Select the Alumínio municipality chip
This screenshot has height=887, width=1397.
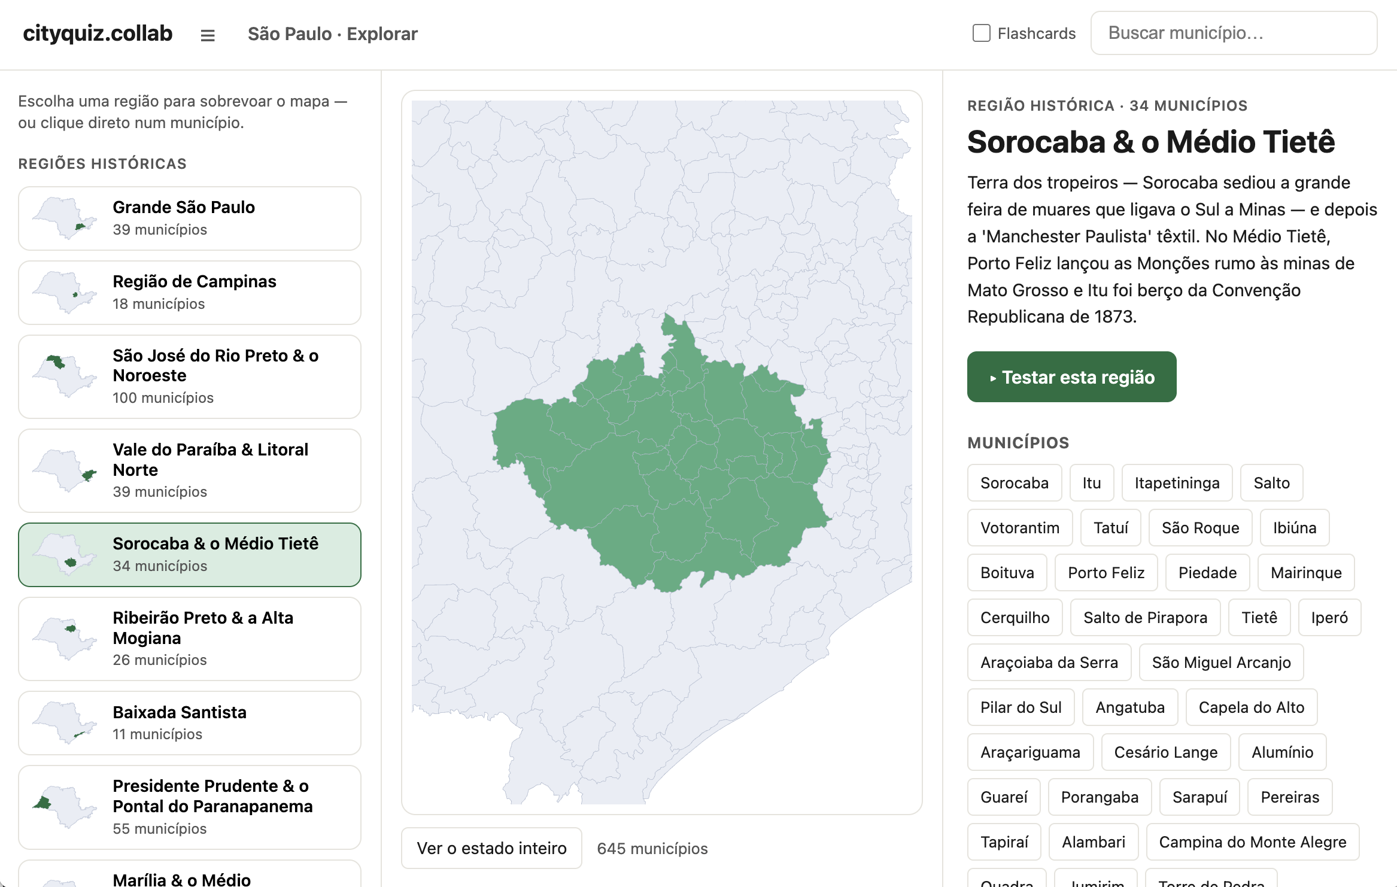[x=1282, y=752]
